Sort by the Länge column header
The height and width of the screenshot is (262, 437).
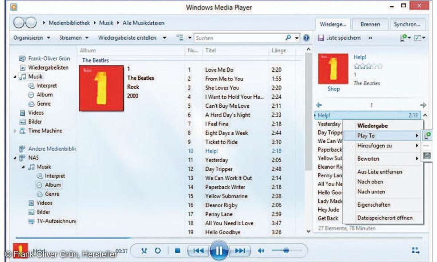[279, 51]
